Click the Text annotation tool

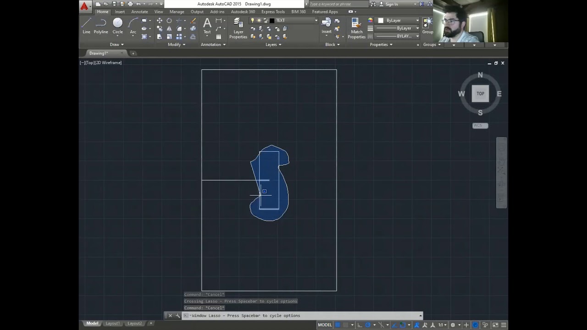207,26
